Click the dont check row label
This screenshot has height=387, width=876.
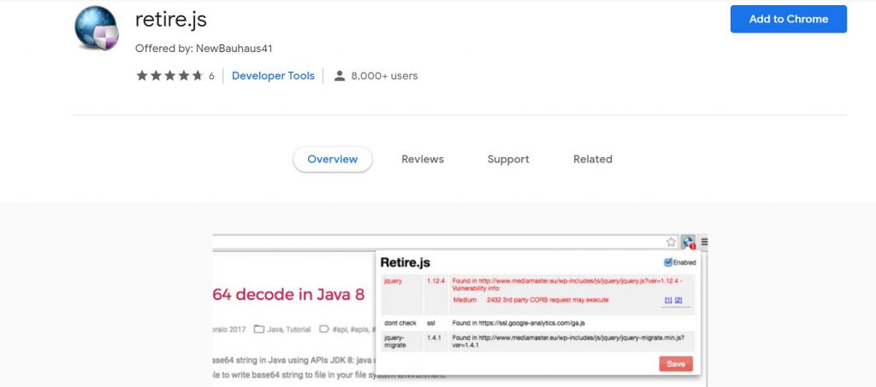(400, 323)
